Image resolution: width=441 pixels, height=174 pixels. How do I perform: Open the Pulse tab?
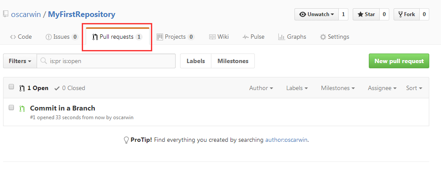(254, 37)
